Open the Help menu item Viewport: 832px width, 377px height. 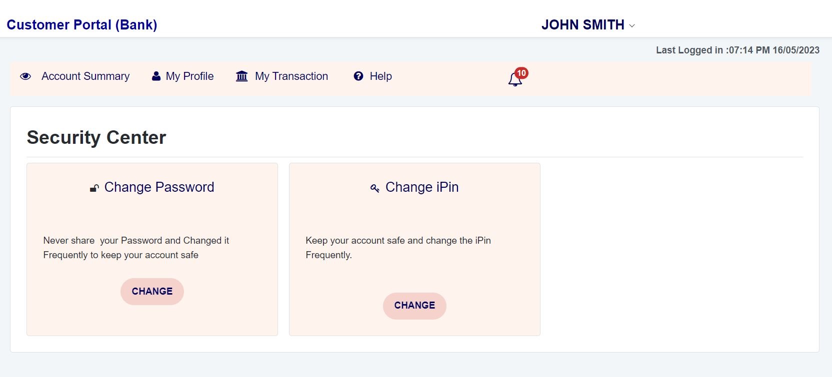click(380, 76)
